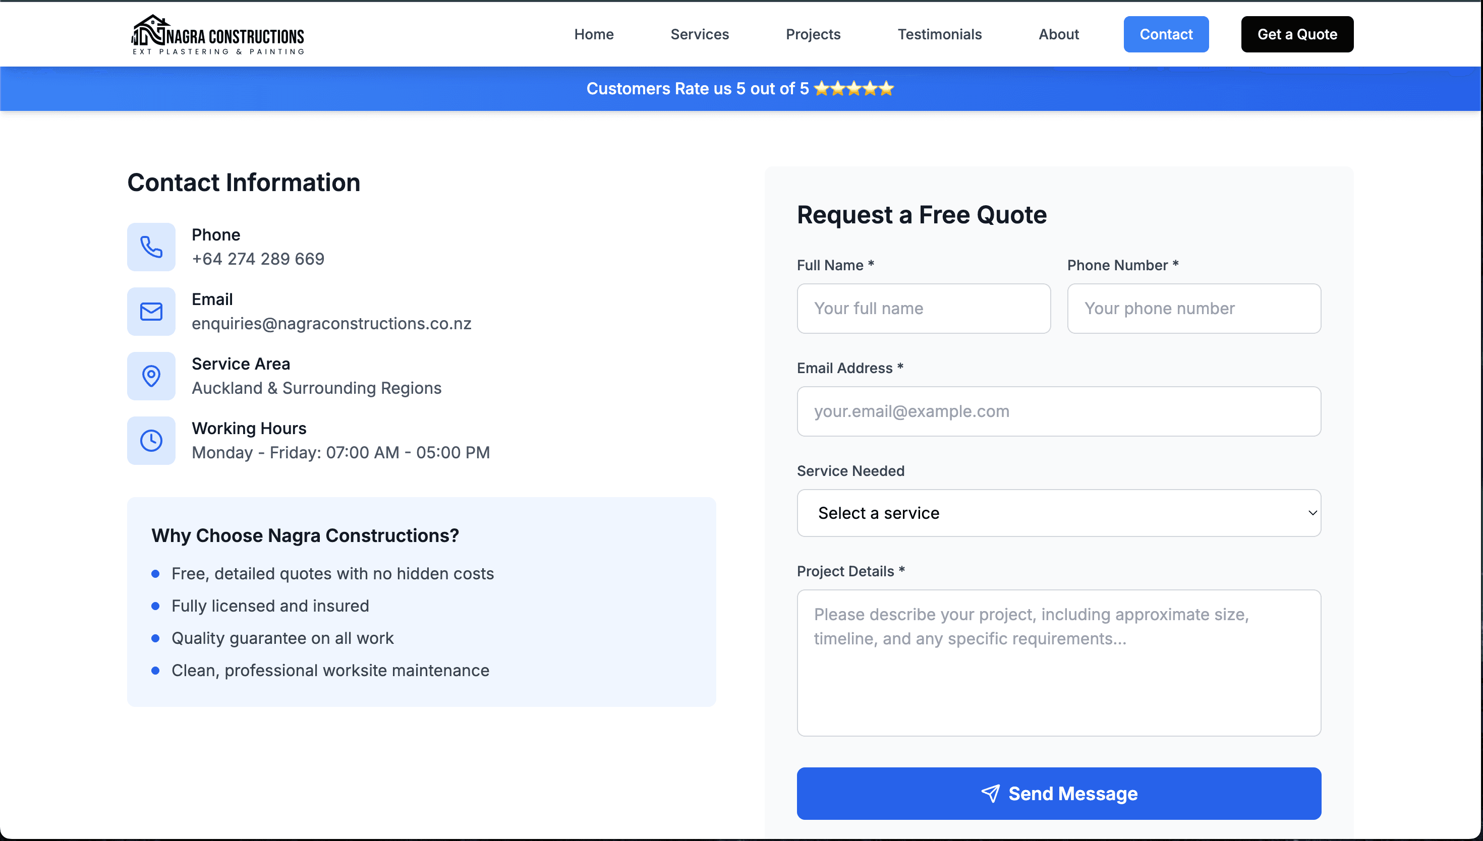Image resolution: width=1483 pixels, height=841 pixels.
Task: Click the paper plane icon in Send Message
Action: click(990, 793)
